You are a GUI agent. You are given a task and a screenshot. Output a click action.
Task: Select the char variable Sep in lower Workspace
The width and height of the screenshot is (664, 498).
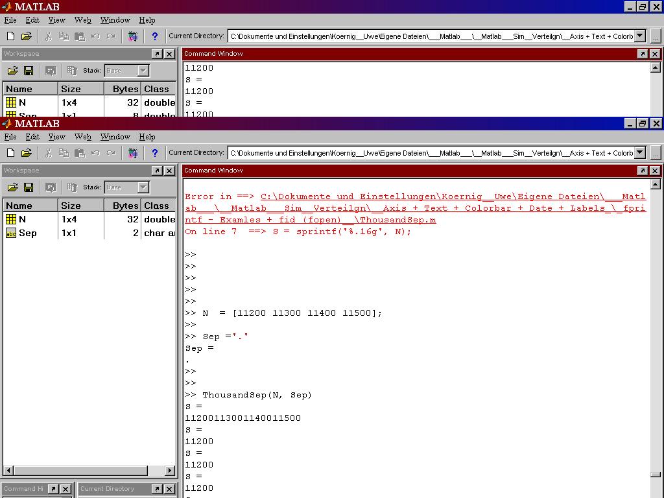pyautogui.click(x=27, y=233)
